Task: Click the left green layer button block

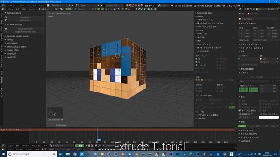Action: tap(243, 89)
